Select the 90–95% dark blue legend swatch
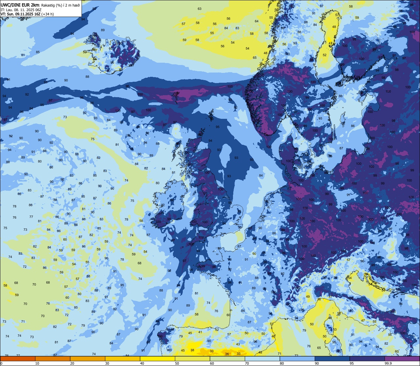420x366 pixels. click(332, 358)
